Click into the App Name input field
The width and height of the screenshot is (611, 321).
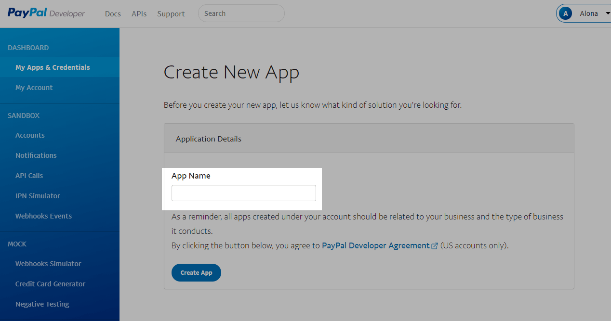click(x=244, y=193)
